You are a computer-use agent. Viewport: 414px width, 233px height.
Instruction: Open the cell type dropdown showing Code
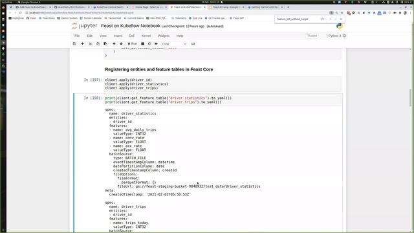click(174, 44)
